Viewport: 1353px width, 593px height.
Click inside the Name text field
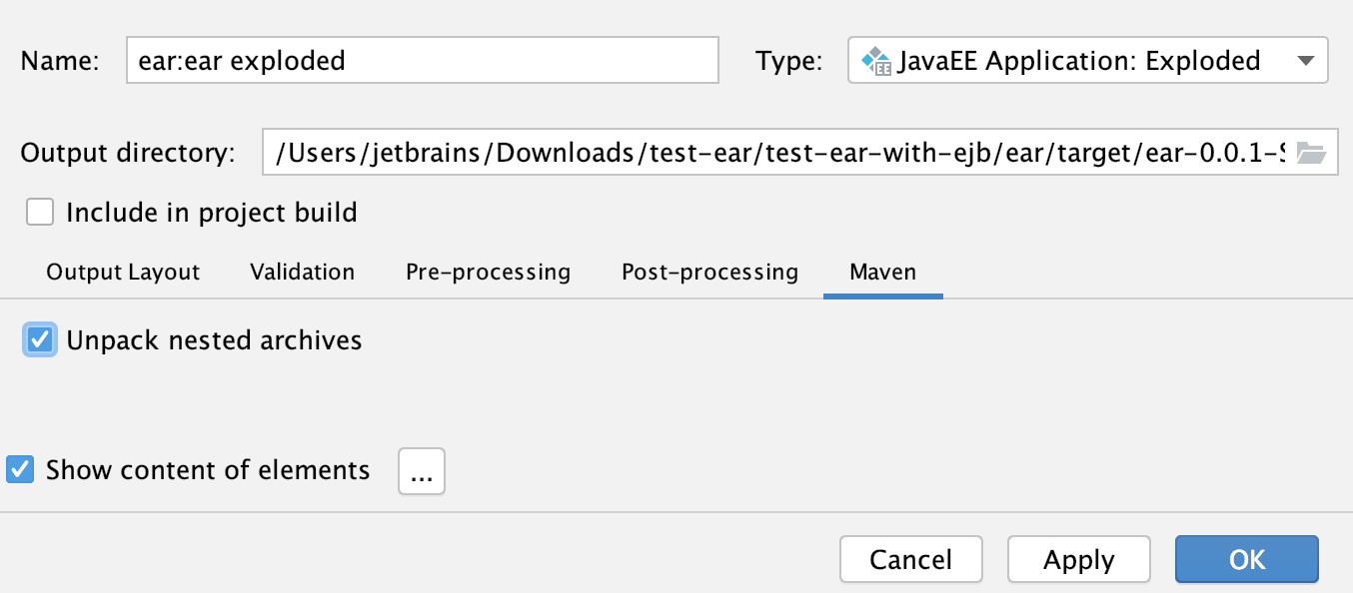click(x=422, y=60)
